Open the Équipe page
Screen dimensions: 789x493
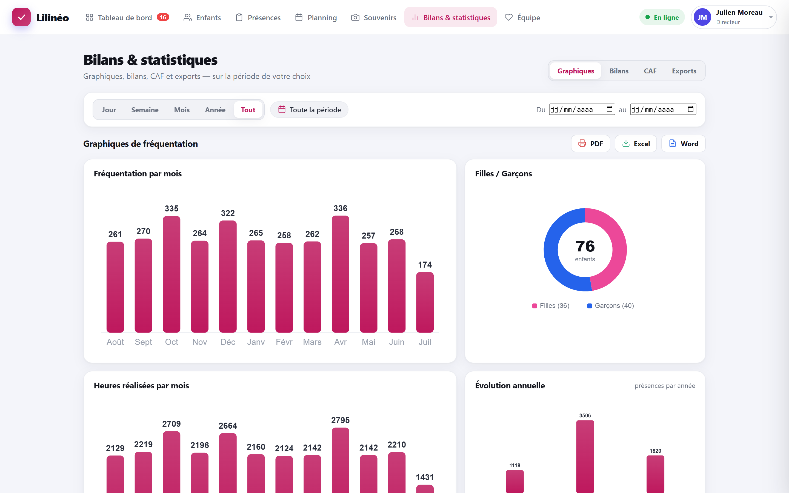pyautogui.click(x=522, y=17)
